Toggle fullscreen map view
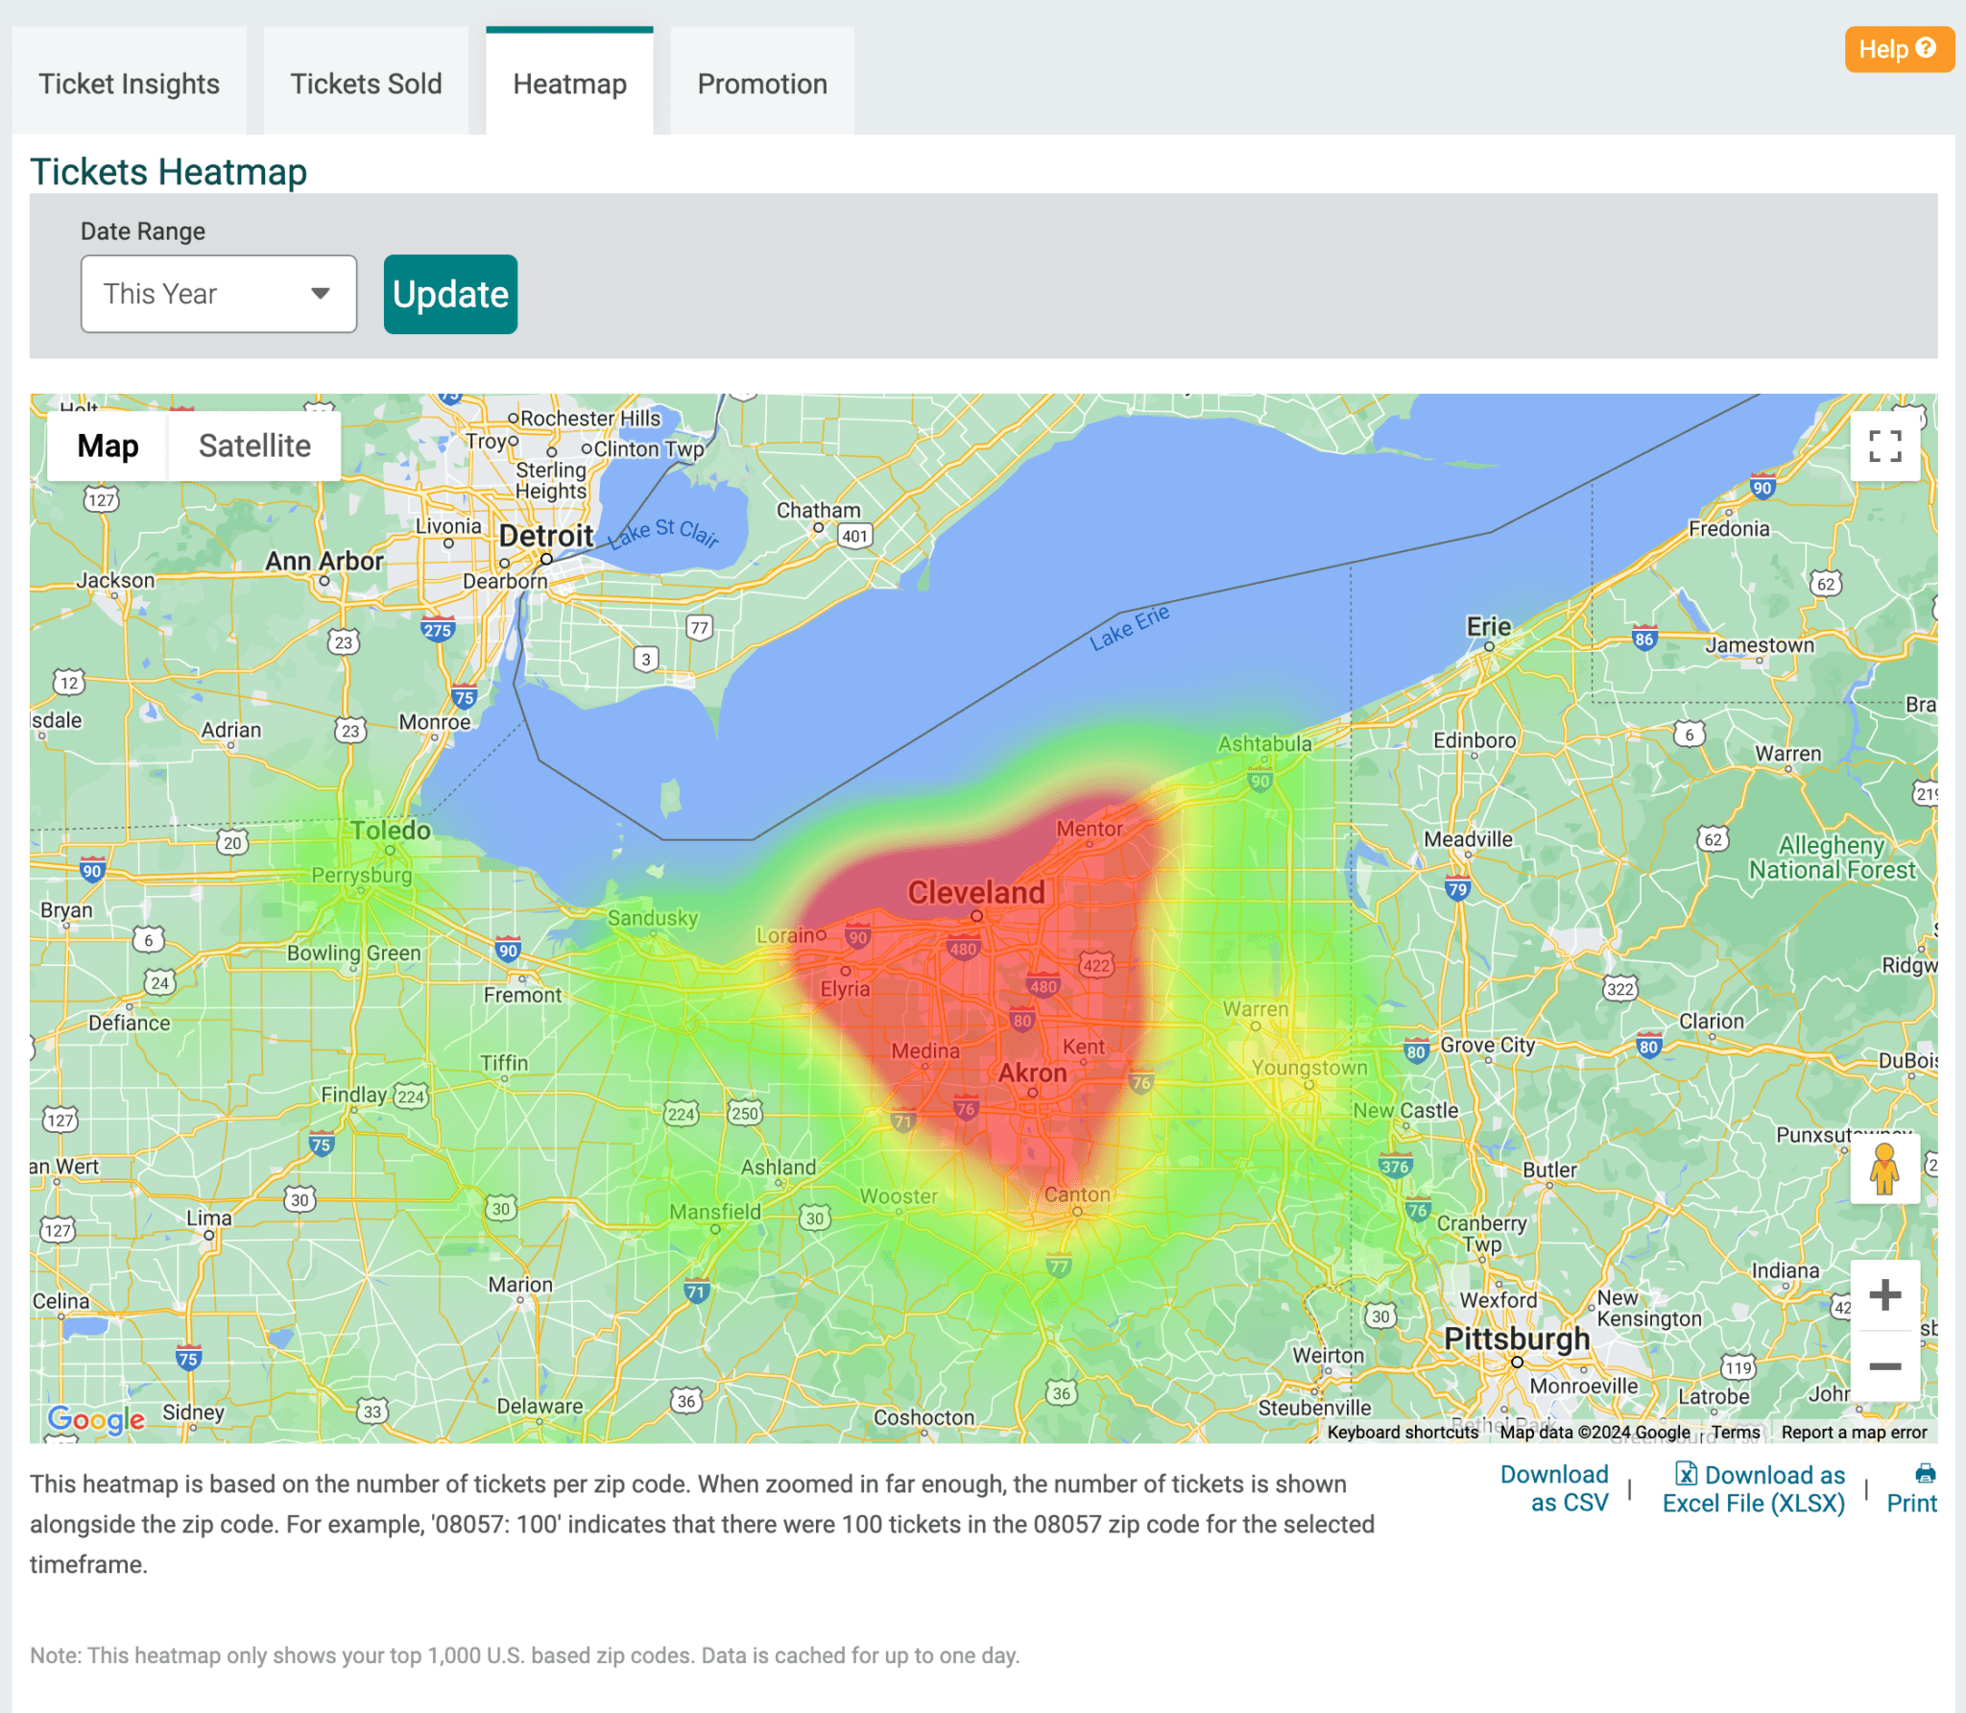This screenshot has width=1966, height=1713. (1884, 446)
